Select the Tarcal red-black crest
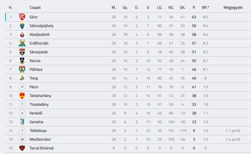 [x=22, y=148]
